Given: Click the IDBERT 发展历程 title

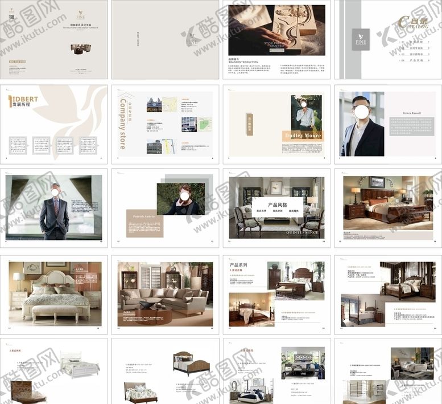Looking at the screenshot, I should point(24,102).
